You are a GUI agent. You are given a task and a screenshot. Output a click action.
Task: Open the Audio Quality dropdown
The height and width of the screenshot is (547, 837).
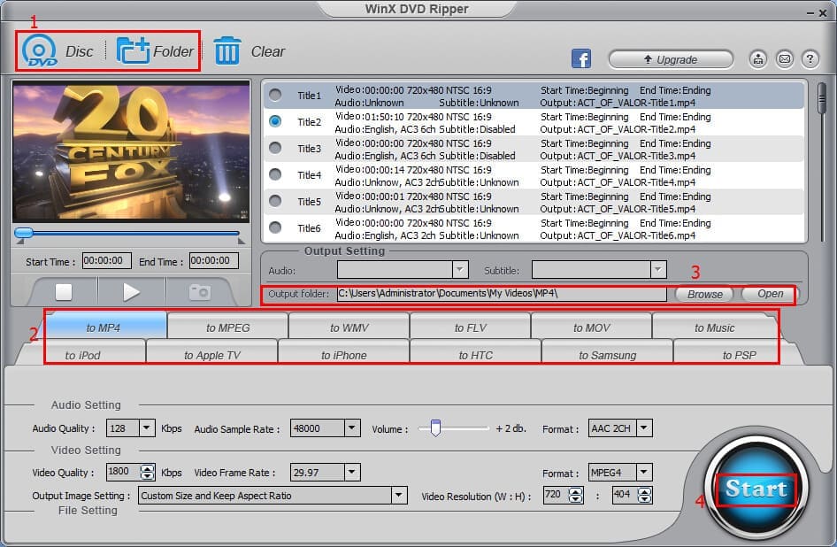pos(146,428)
